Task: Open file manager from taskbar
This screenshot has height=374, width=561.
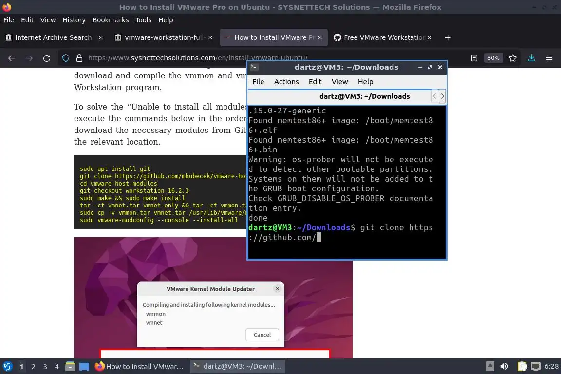Action: click(x=70, y=367)
